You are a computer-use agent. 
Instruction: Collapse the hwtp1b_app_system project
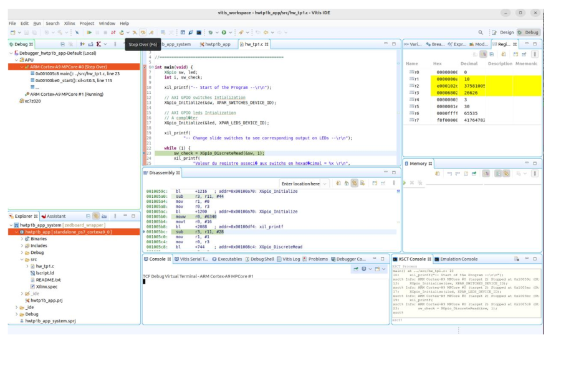[x=11, y=225]
